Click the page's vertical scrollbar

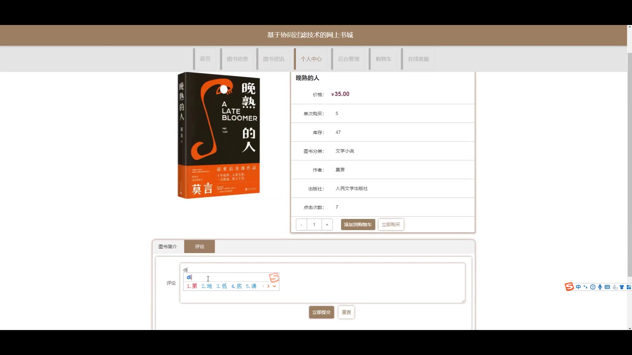pyautogui.click(x=629, y=164)
